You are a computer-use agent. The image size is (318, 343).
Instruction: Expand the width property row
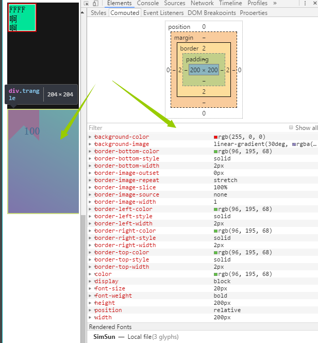(x=90, y=317)
